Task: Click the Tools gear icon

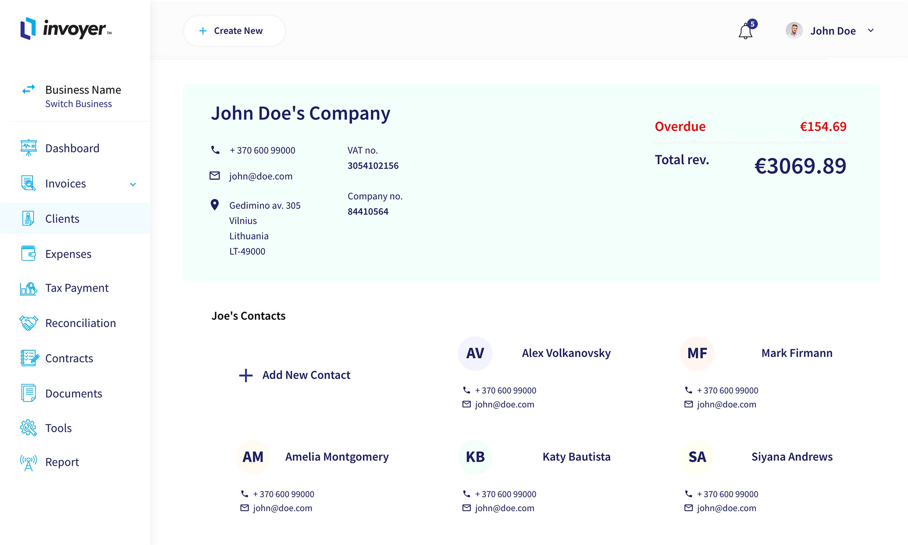Action: click(28, 428)
